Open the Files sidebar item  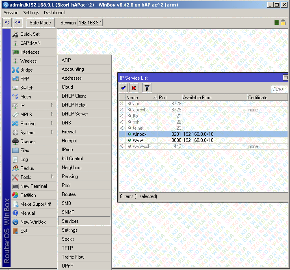[25, 150]
